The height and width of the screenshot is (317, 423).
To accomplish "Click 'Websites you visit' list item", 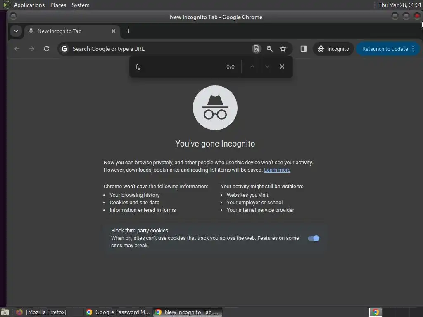I will [x=247, y=195].
